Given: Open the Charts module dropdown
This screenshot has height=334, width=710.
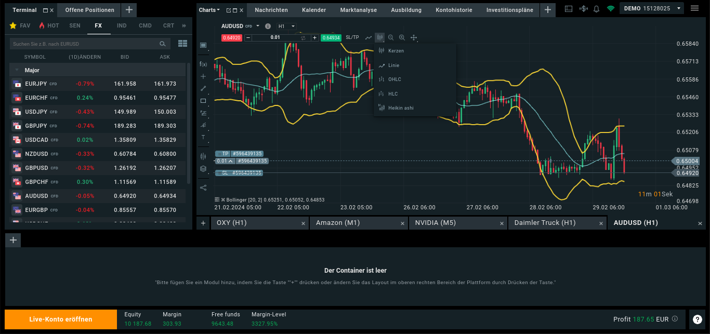Looking at the screenshot, I should coord(209,10).
